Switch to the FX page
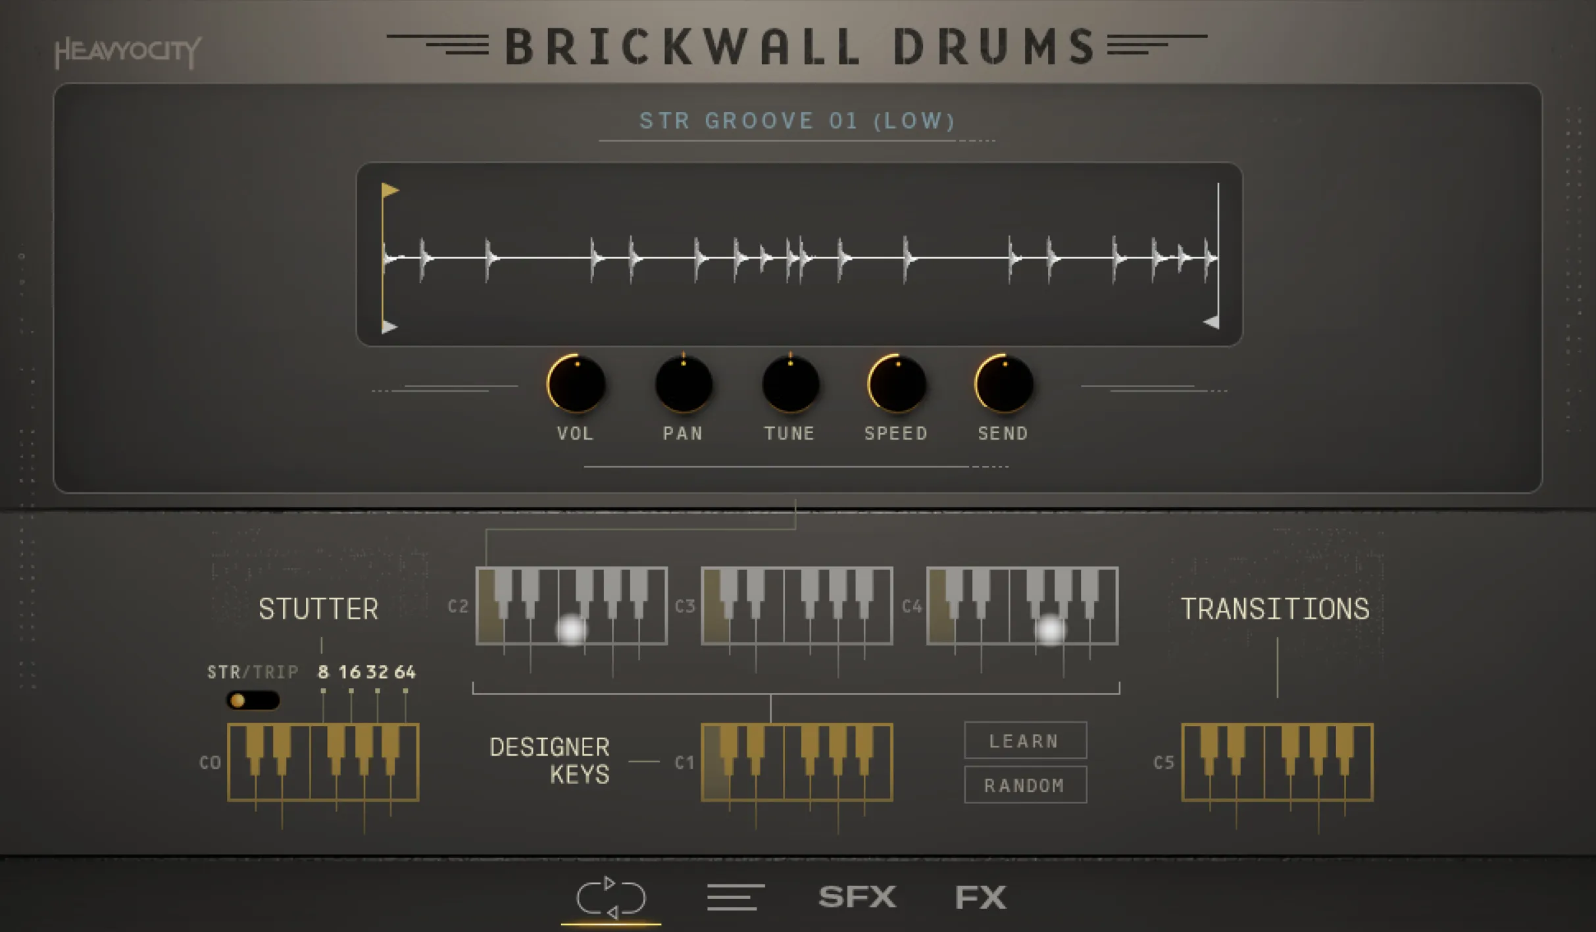Viewport: 1596px width, 932px height. pos(981,897)
